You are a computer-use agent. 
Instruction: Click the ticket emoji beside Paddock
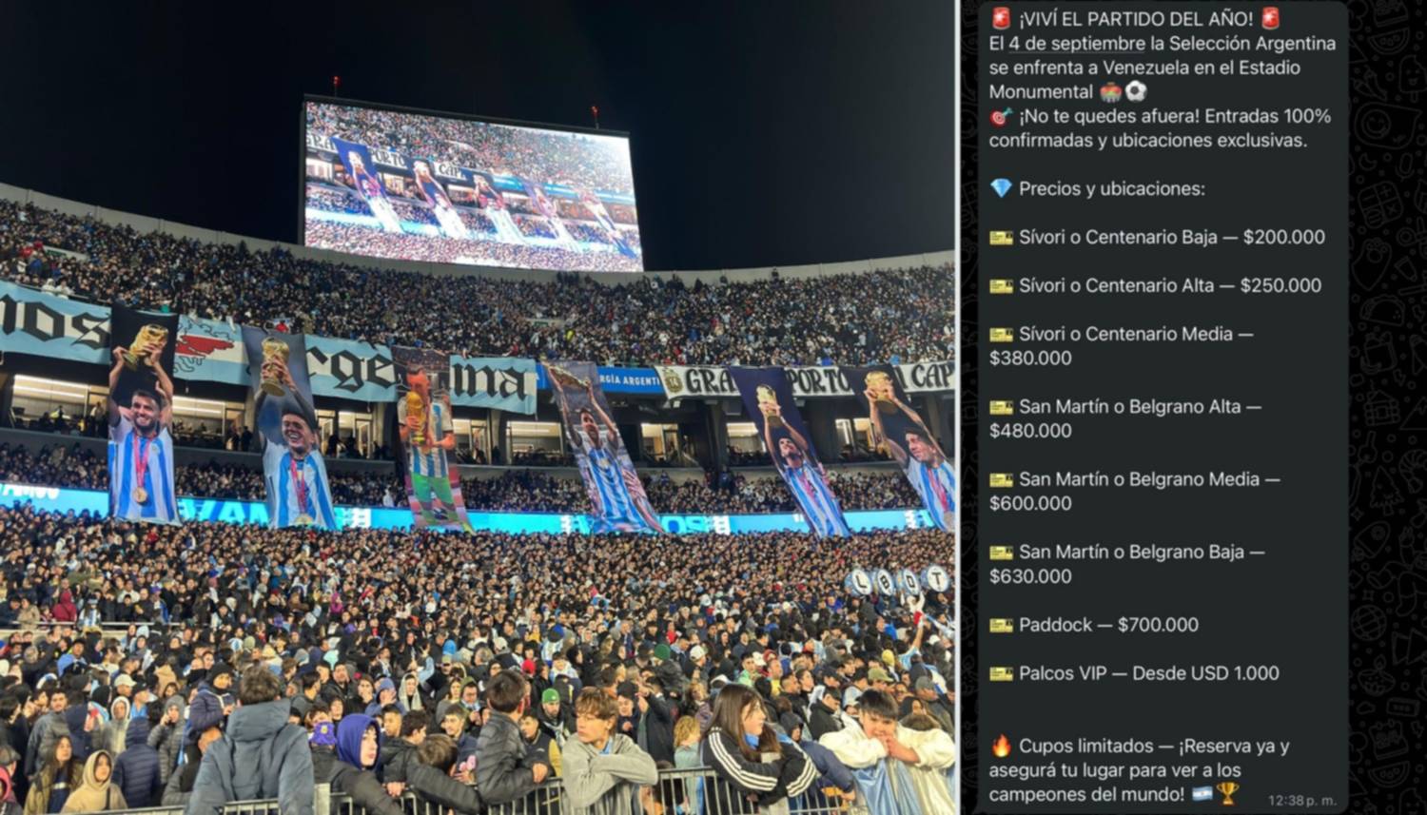1001,625
